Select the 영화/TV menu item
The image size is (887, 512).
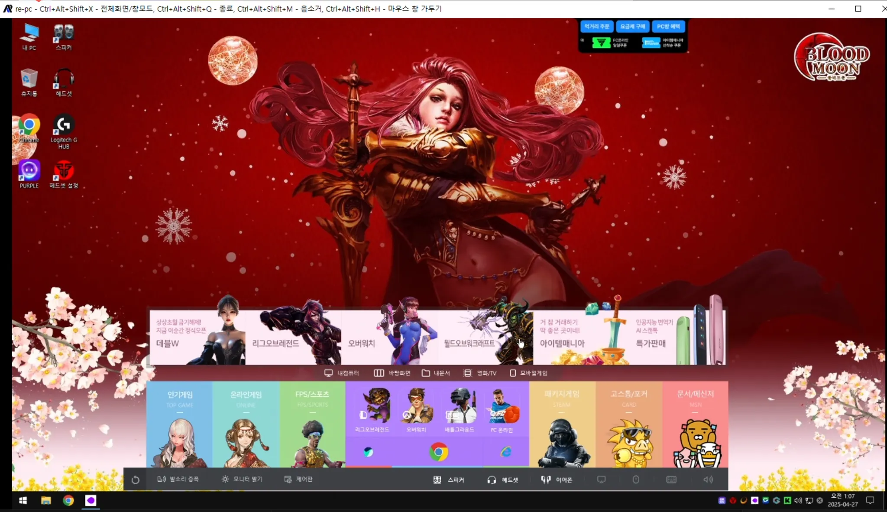[480, 373]
